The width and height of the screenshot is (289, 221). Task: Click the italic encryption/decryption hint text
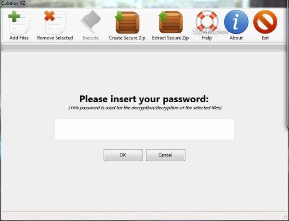pos(145,107)
